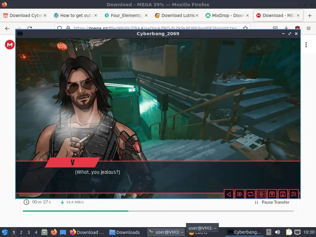
Task: Switch to Download Cyber tab
Action: [x=25, y=15]
